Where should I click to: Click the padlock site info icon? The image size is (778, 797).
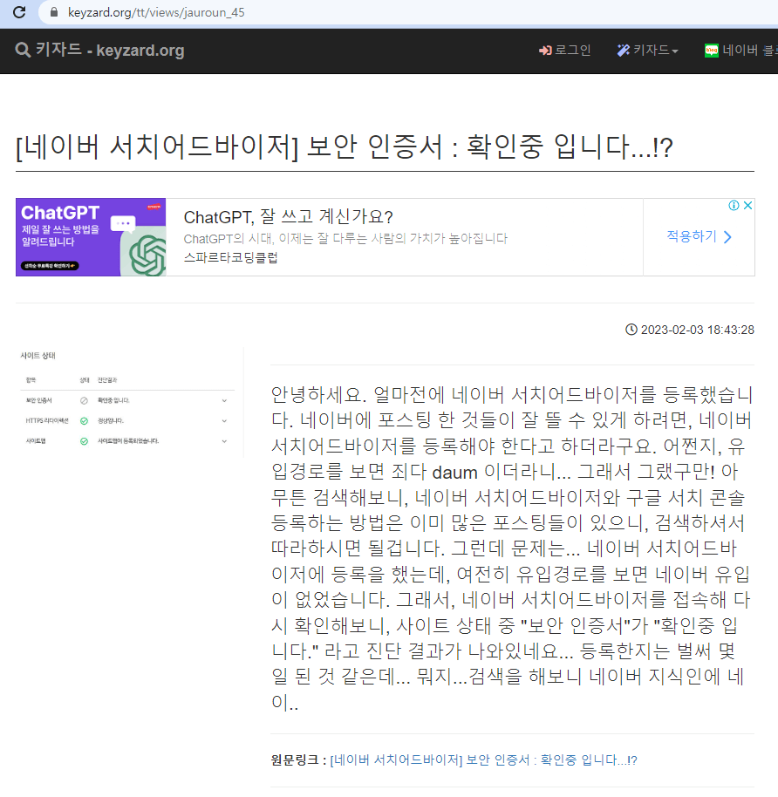pyautogui.click(x=54, y=12)
